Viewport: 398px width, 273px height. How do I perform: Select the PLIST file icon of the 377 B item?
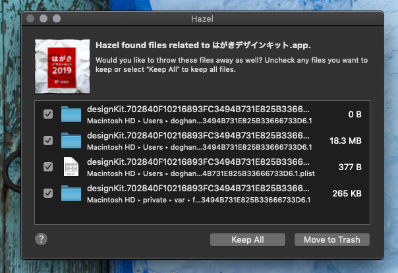(71, 167)
